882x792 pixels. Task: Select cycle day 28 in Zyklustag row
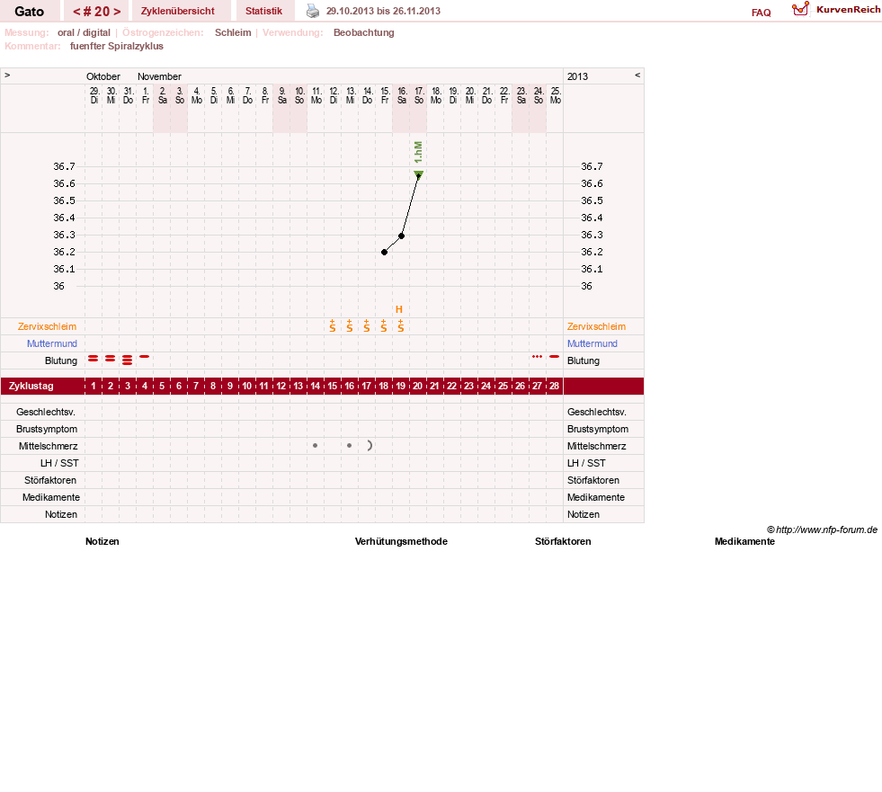(x=554, y=386)
